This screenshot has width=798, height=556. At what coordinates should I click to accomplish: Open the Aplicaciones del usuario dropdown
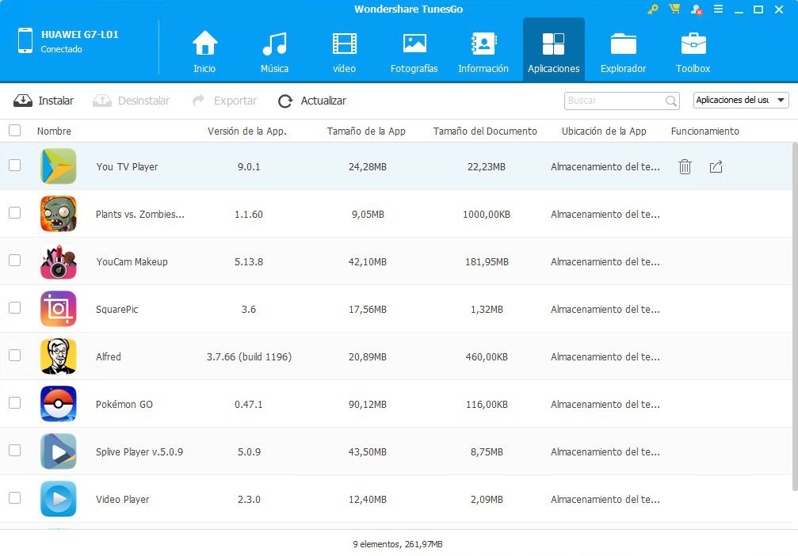(x=741, y=101)
